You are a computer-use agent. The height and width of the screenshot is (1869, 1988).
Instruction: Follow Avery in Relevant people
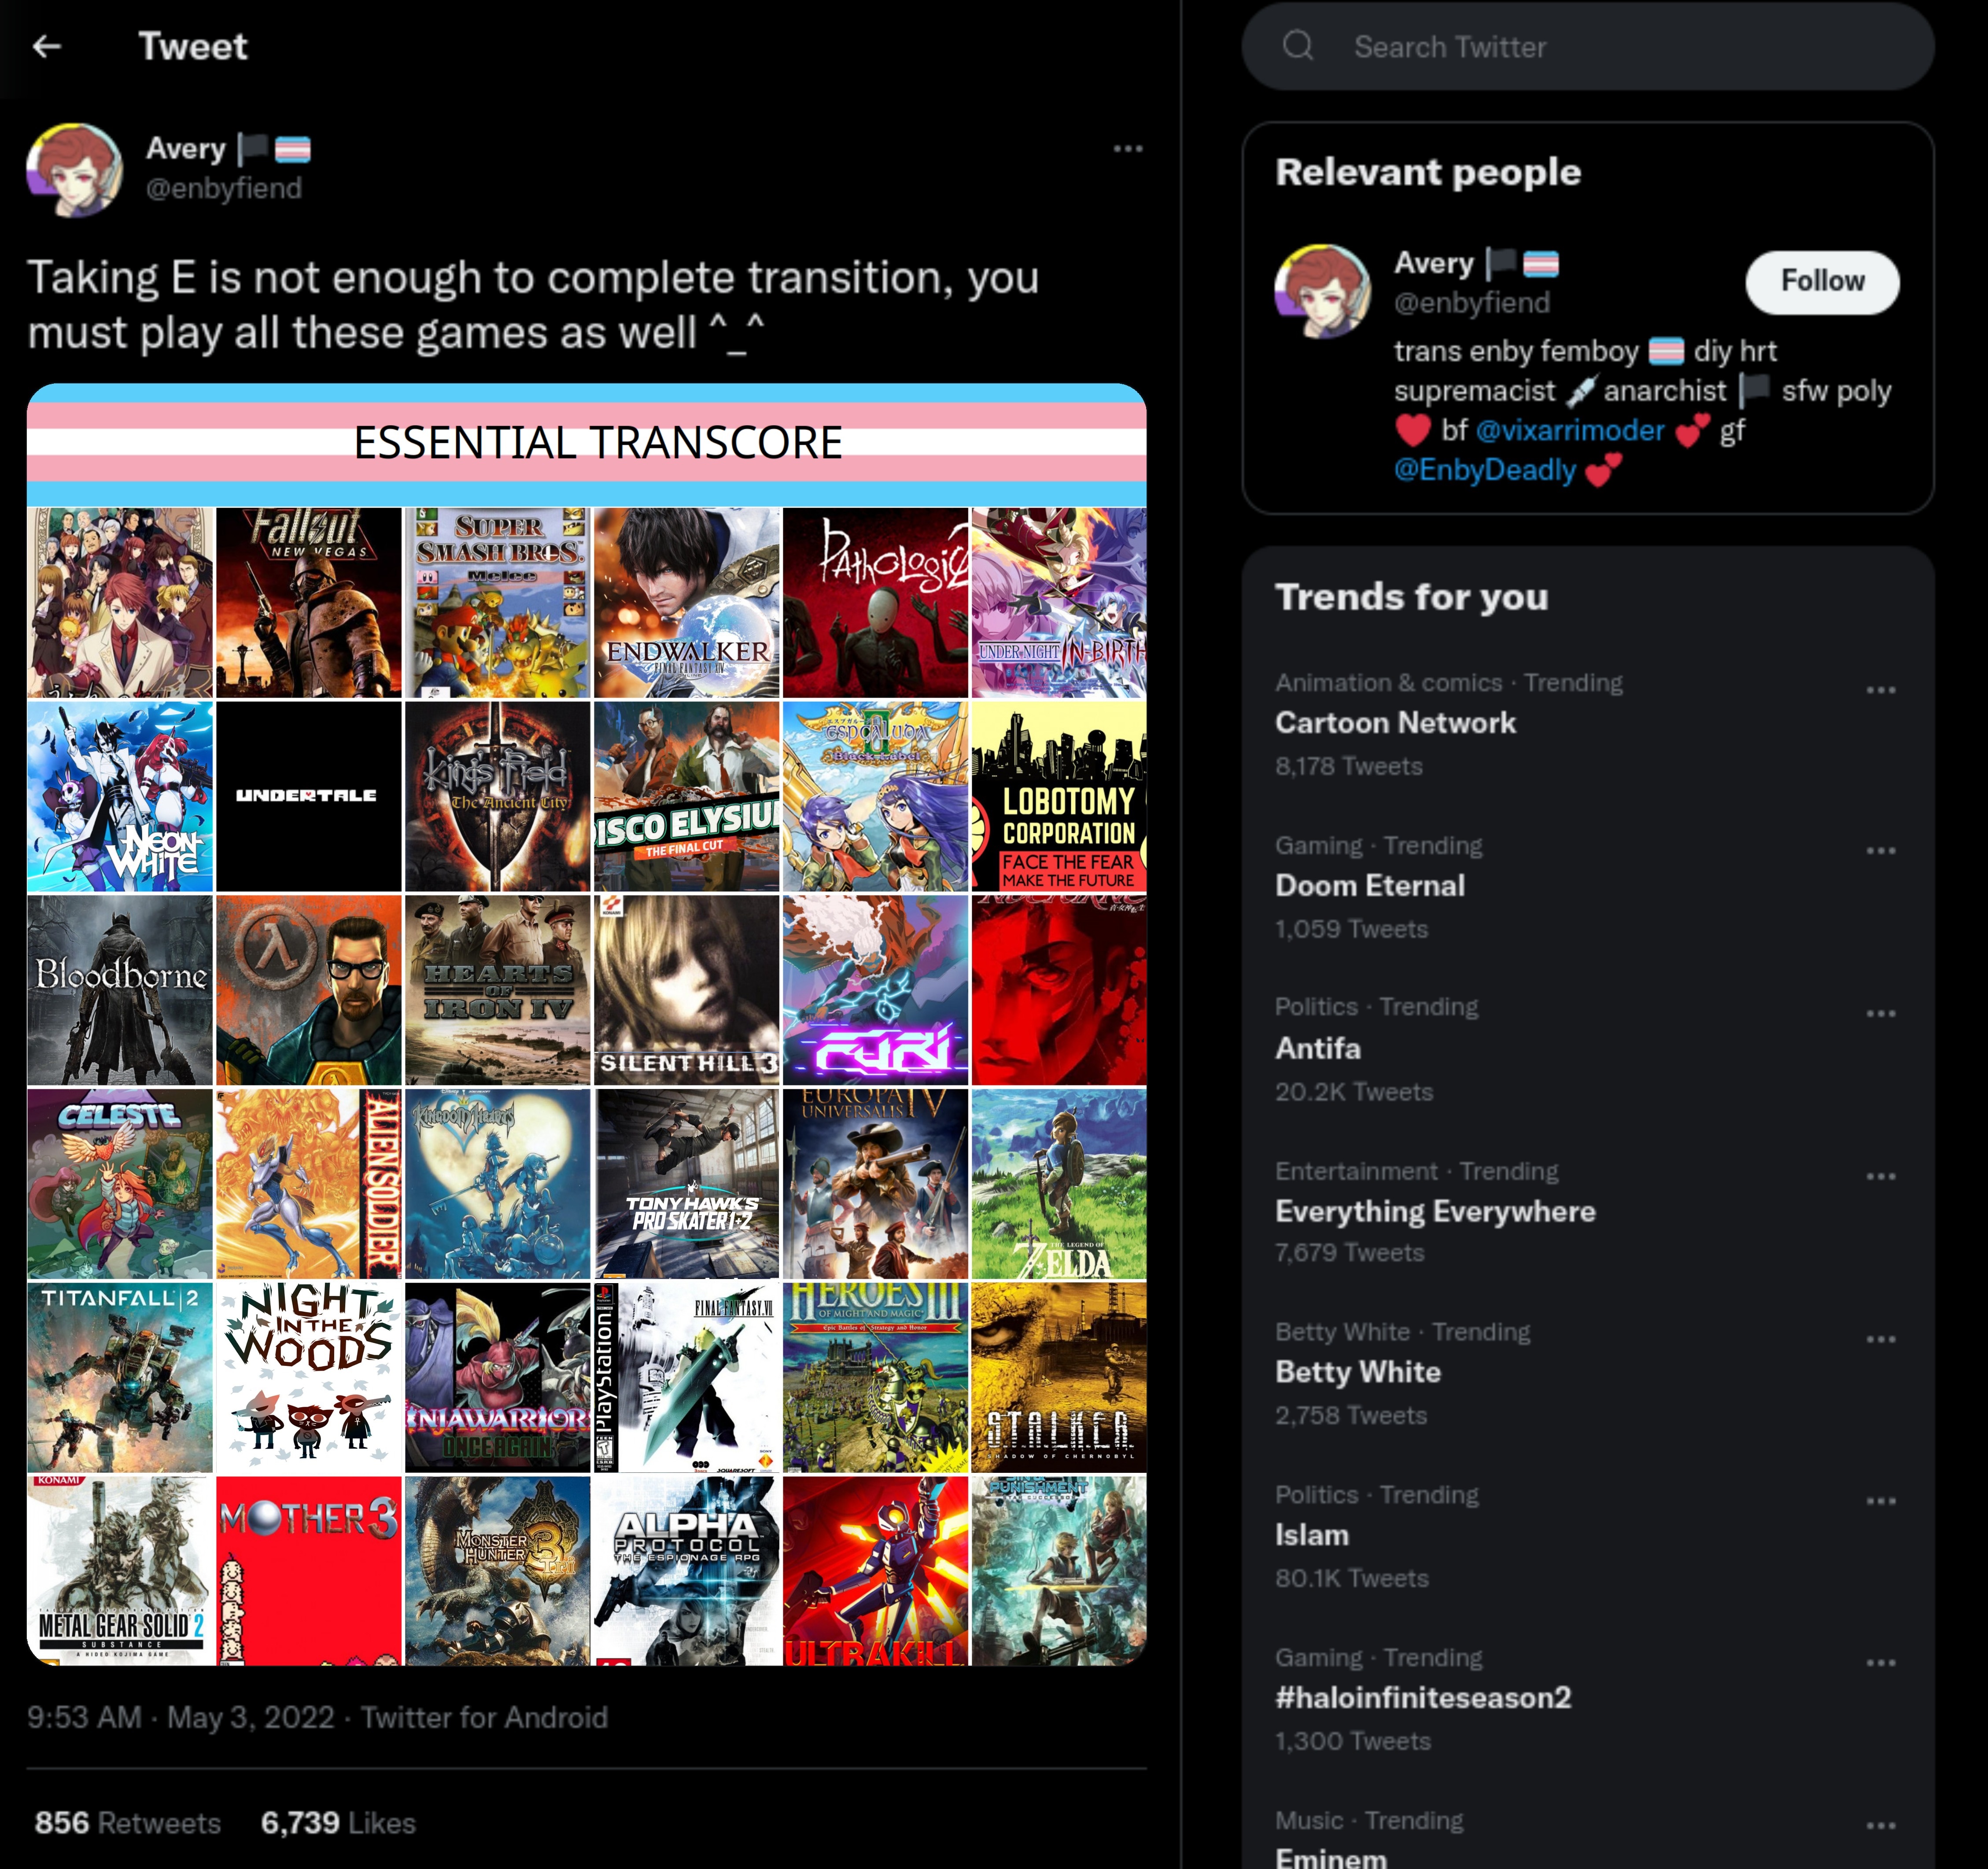(1822, 282)
